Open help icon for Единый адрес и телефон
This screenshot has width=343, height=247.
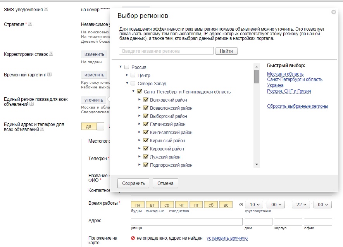click(42, 129)
